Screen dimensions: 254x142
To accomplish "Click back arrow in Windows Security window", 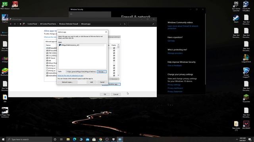I will (71, 14).
